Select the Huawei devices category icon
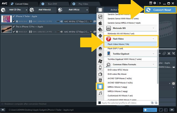The width and height of the screenshot is (177, 113). [100, 48]
